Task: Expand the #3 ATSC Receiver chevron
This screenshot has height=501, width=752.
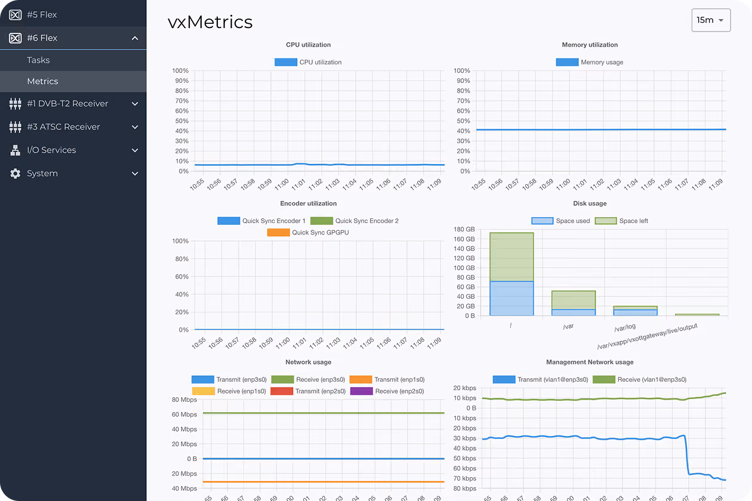Action: 135,127
